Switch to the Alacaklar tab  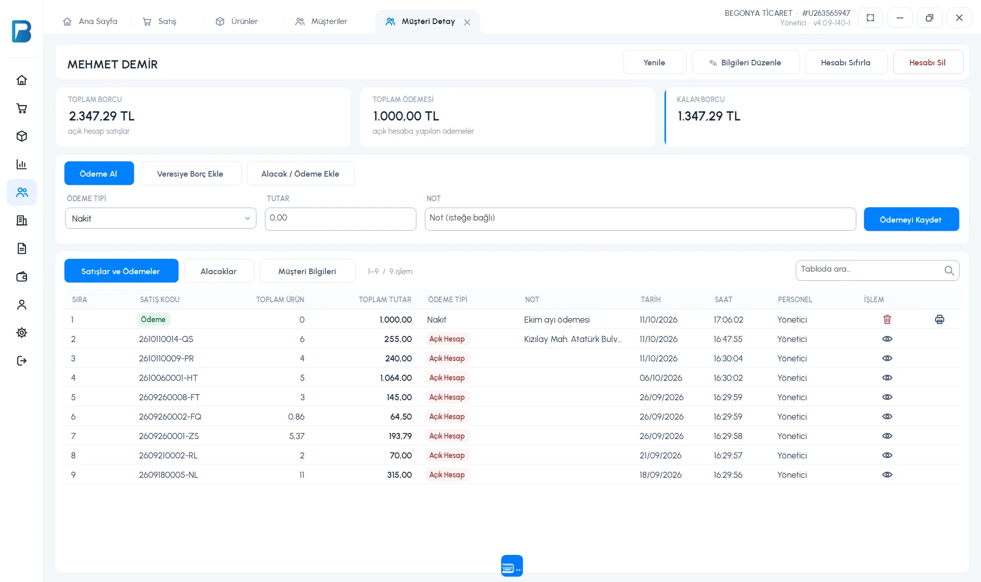coord(219,271)
